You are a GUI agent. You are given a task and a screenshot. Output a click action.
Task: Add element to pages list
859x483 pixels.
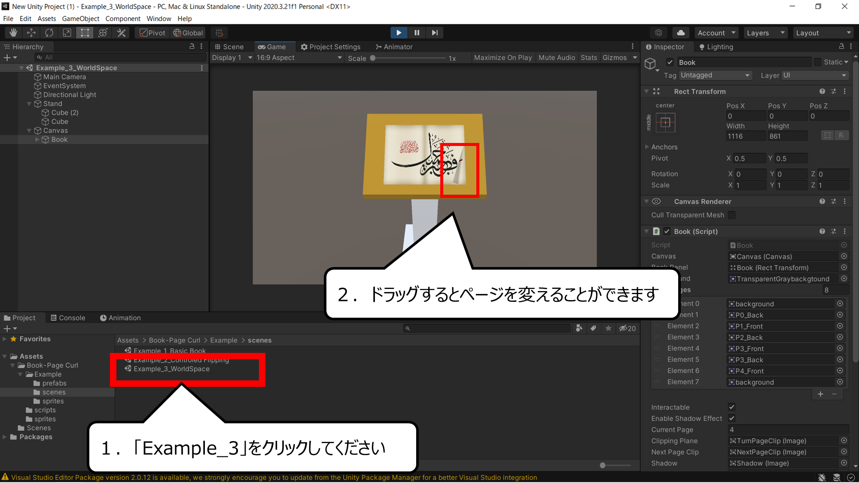pyautogui.click(x=820, y=394)
